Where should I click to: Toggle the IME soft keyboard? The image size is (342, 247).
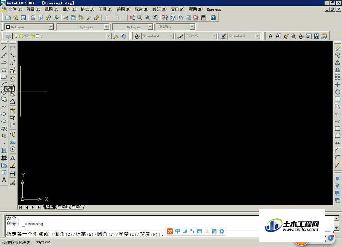200,231
